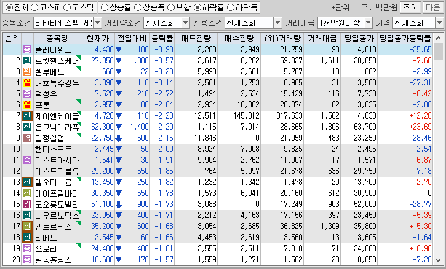Click 제이엔케이글 volume 317,633

coord(289,115)
